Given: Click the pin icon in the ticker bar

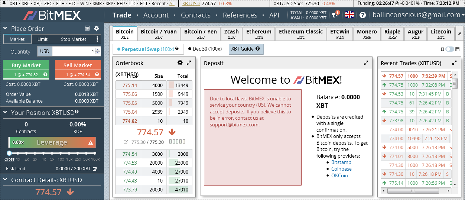Looking at the screenshot, I should tap(4, 3).
